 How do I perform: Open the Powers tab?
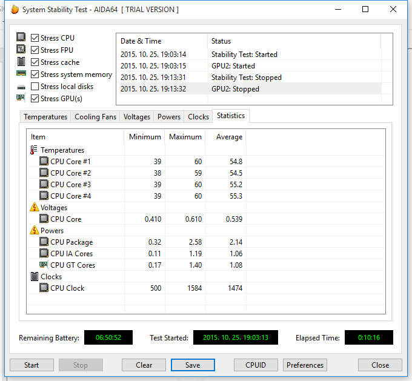[169, 117]
